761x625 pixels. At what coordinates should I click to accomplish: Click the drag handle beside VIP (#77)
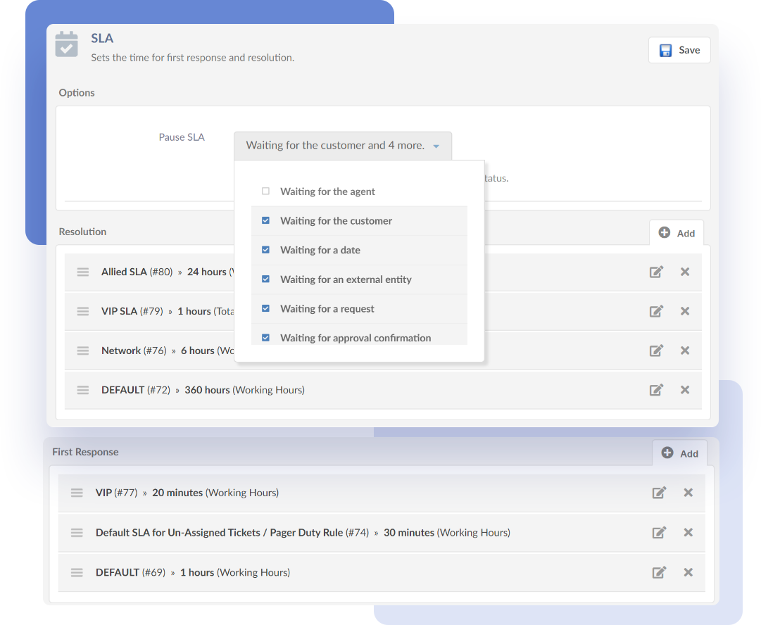pos(77,493)
